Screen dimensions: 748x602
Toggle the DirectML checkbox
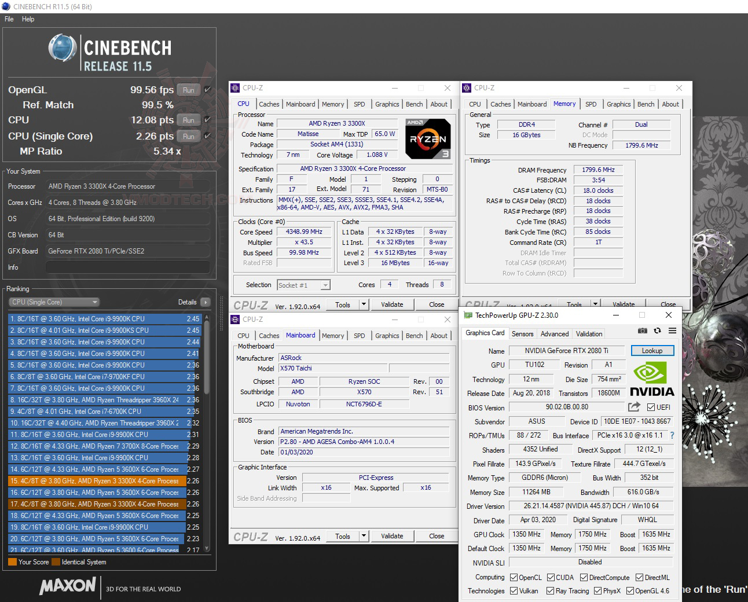(x=640, y=577)
